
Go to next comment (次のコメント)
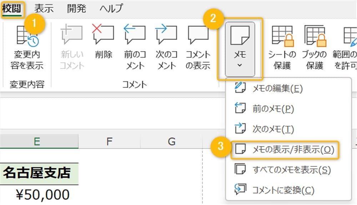166,47
